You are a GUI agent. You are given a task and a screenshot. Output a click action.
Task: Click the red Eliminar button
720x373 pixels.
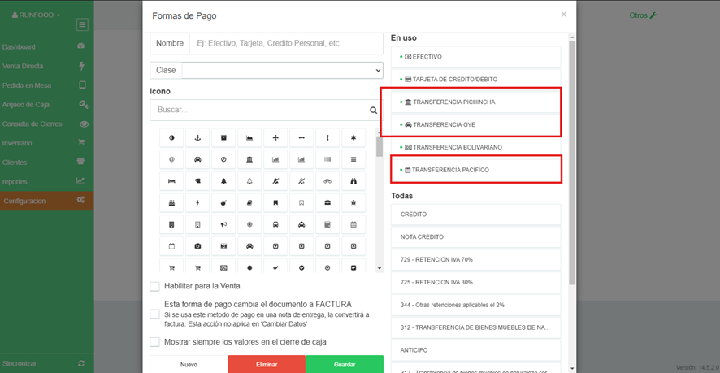267,365
